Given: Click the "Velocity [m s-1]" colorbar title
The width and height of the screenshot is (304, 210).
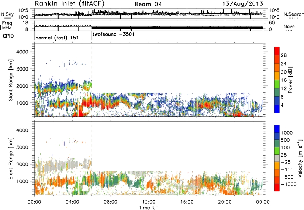Looking at the screenshot, I should tap(300, 158).
